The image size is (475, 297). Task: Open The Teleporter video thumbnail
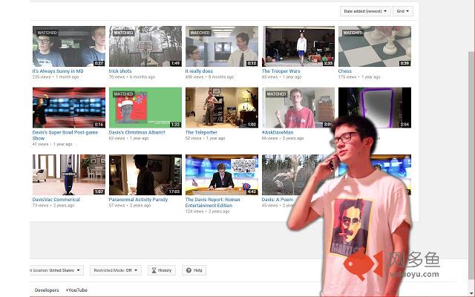click(222, 108)
